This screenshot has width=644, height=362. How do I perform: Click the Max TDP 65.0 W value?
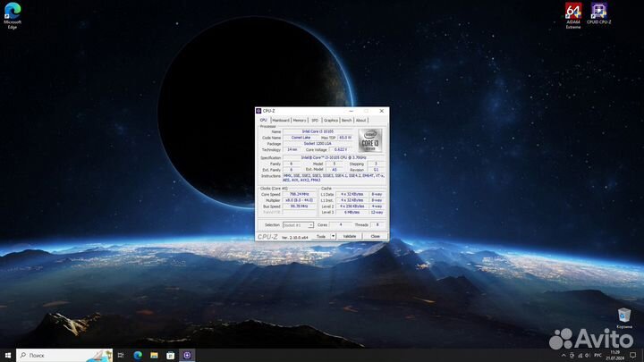[345, 138]
